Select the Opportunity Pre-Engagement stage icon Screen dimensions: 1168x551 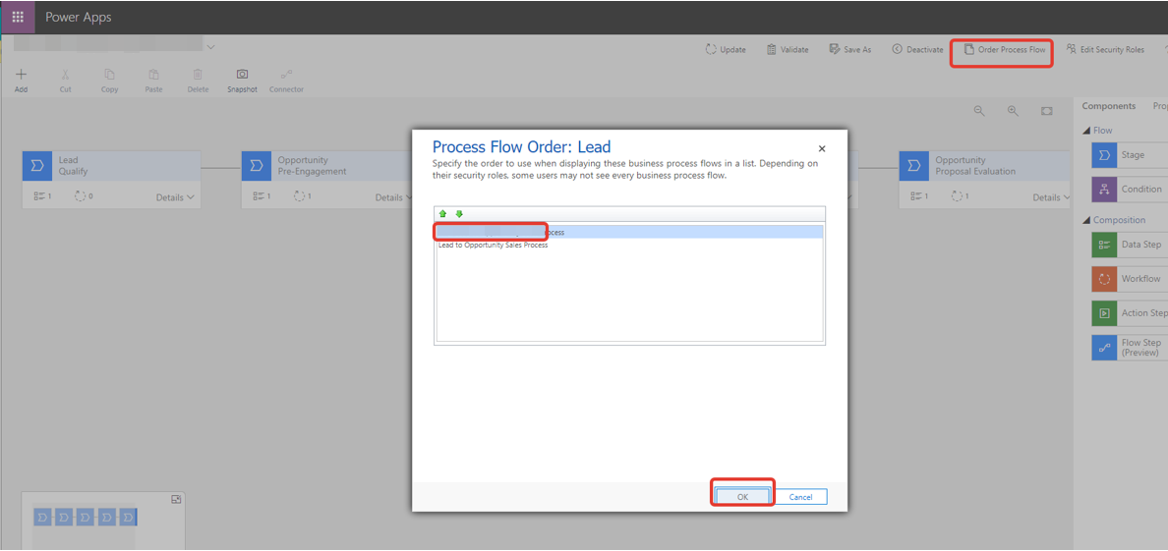257,165
